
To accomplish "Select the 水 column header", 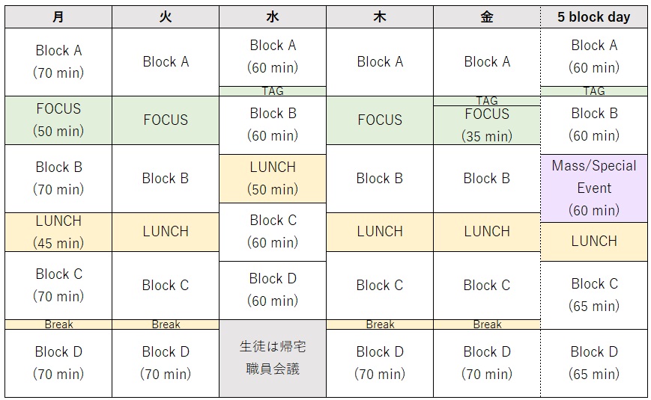I will point(273,17).
